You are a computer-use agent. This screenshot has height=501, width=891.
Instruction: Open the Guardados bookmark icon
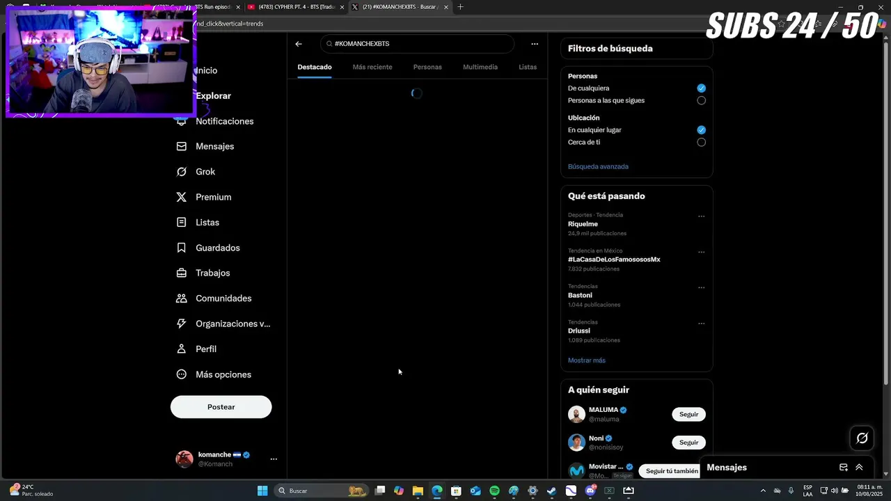181,248
